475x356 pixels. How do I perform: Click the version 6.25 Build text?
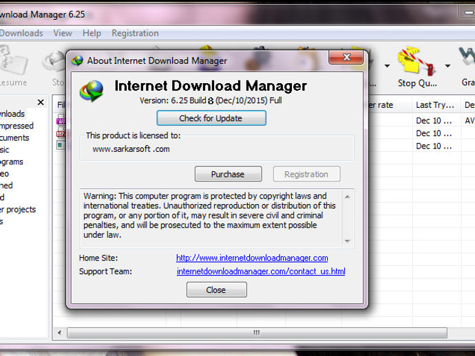click(x=211, y=100)
